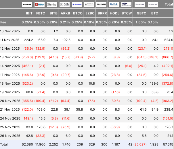Click the (523.2) IBIT value on 18 Nov

27,83
